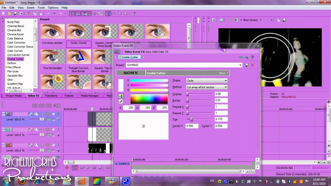This screenshot has width=331, height=186.
Task: Click the Feather slider handle
Action: click(x=187, y=94)
